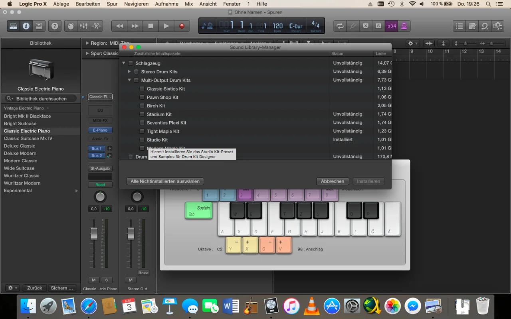Click Abbrechen to cancel the dialog

pyautogui.click(x=332, y=181)
